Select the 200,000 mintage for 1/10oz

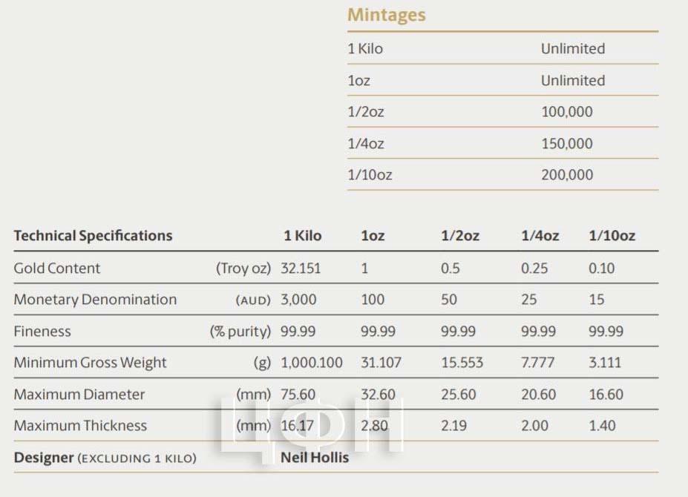(x=567, y=174)
